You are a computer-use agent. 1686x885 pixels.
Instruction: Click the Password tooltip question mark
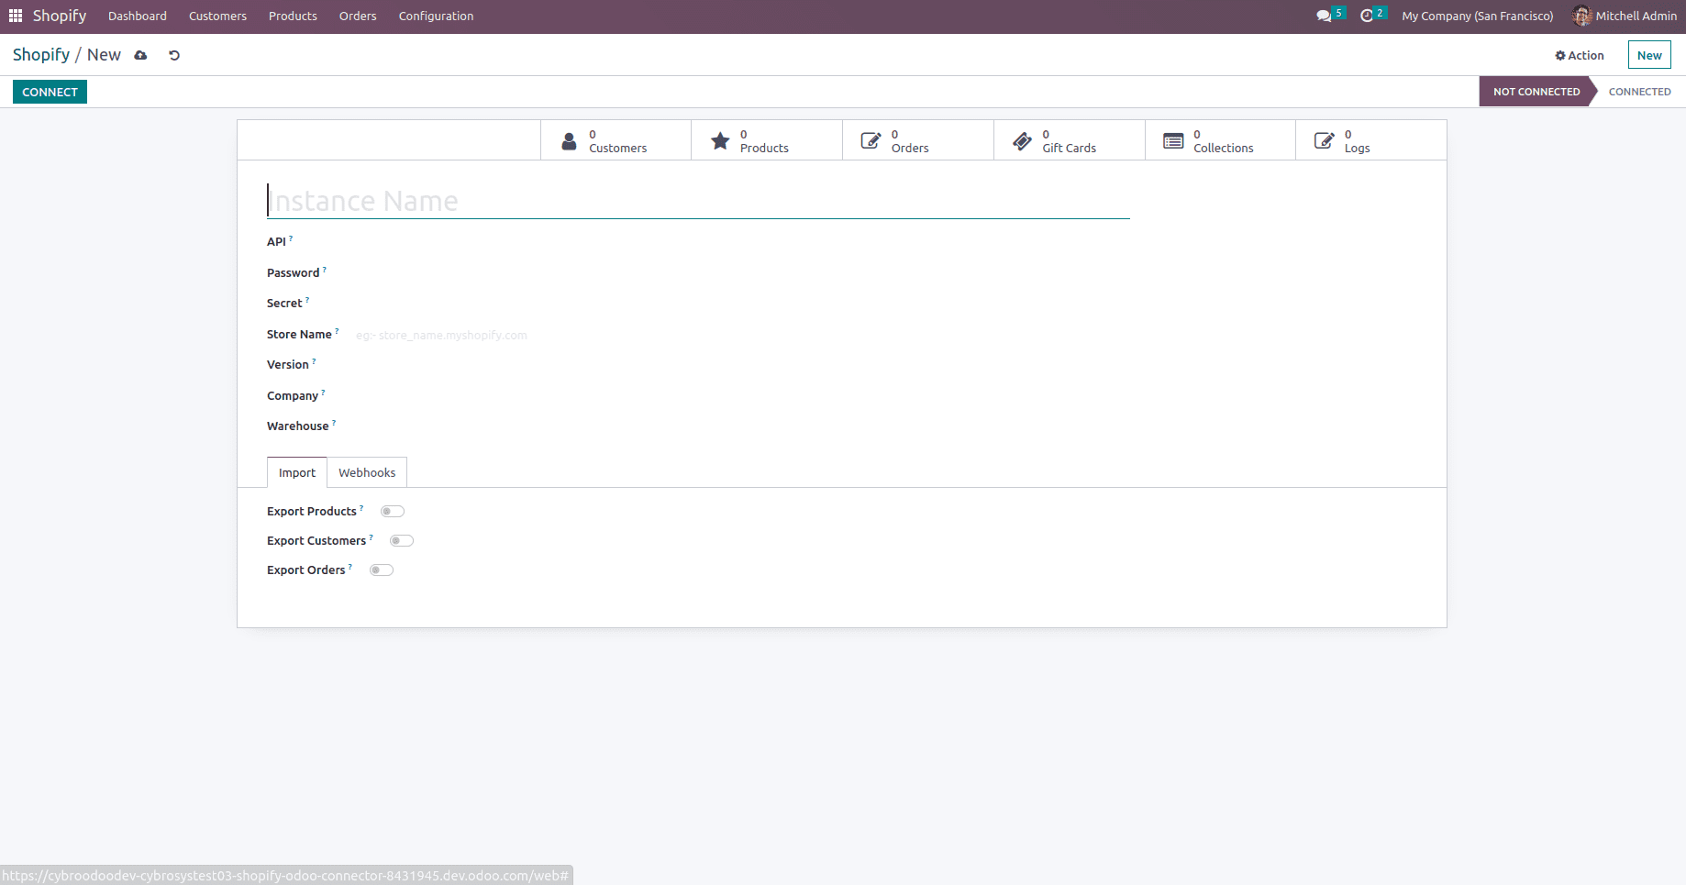(x=324, y=270)
